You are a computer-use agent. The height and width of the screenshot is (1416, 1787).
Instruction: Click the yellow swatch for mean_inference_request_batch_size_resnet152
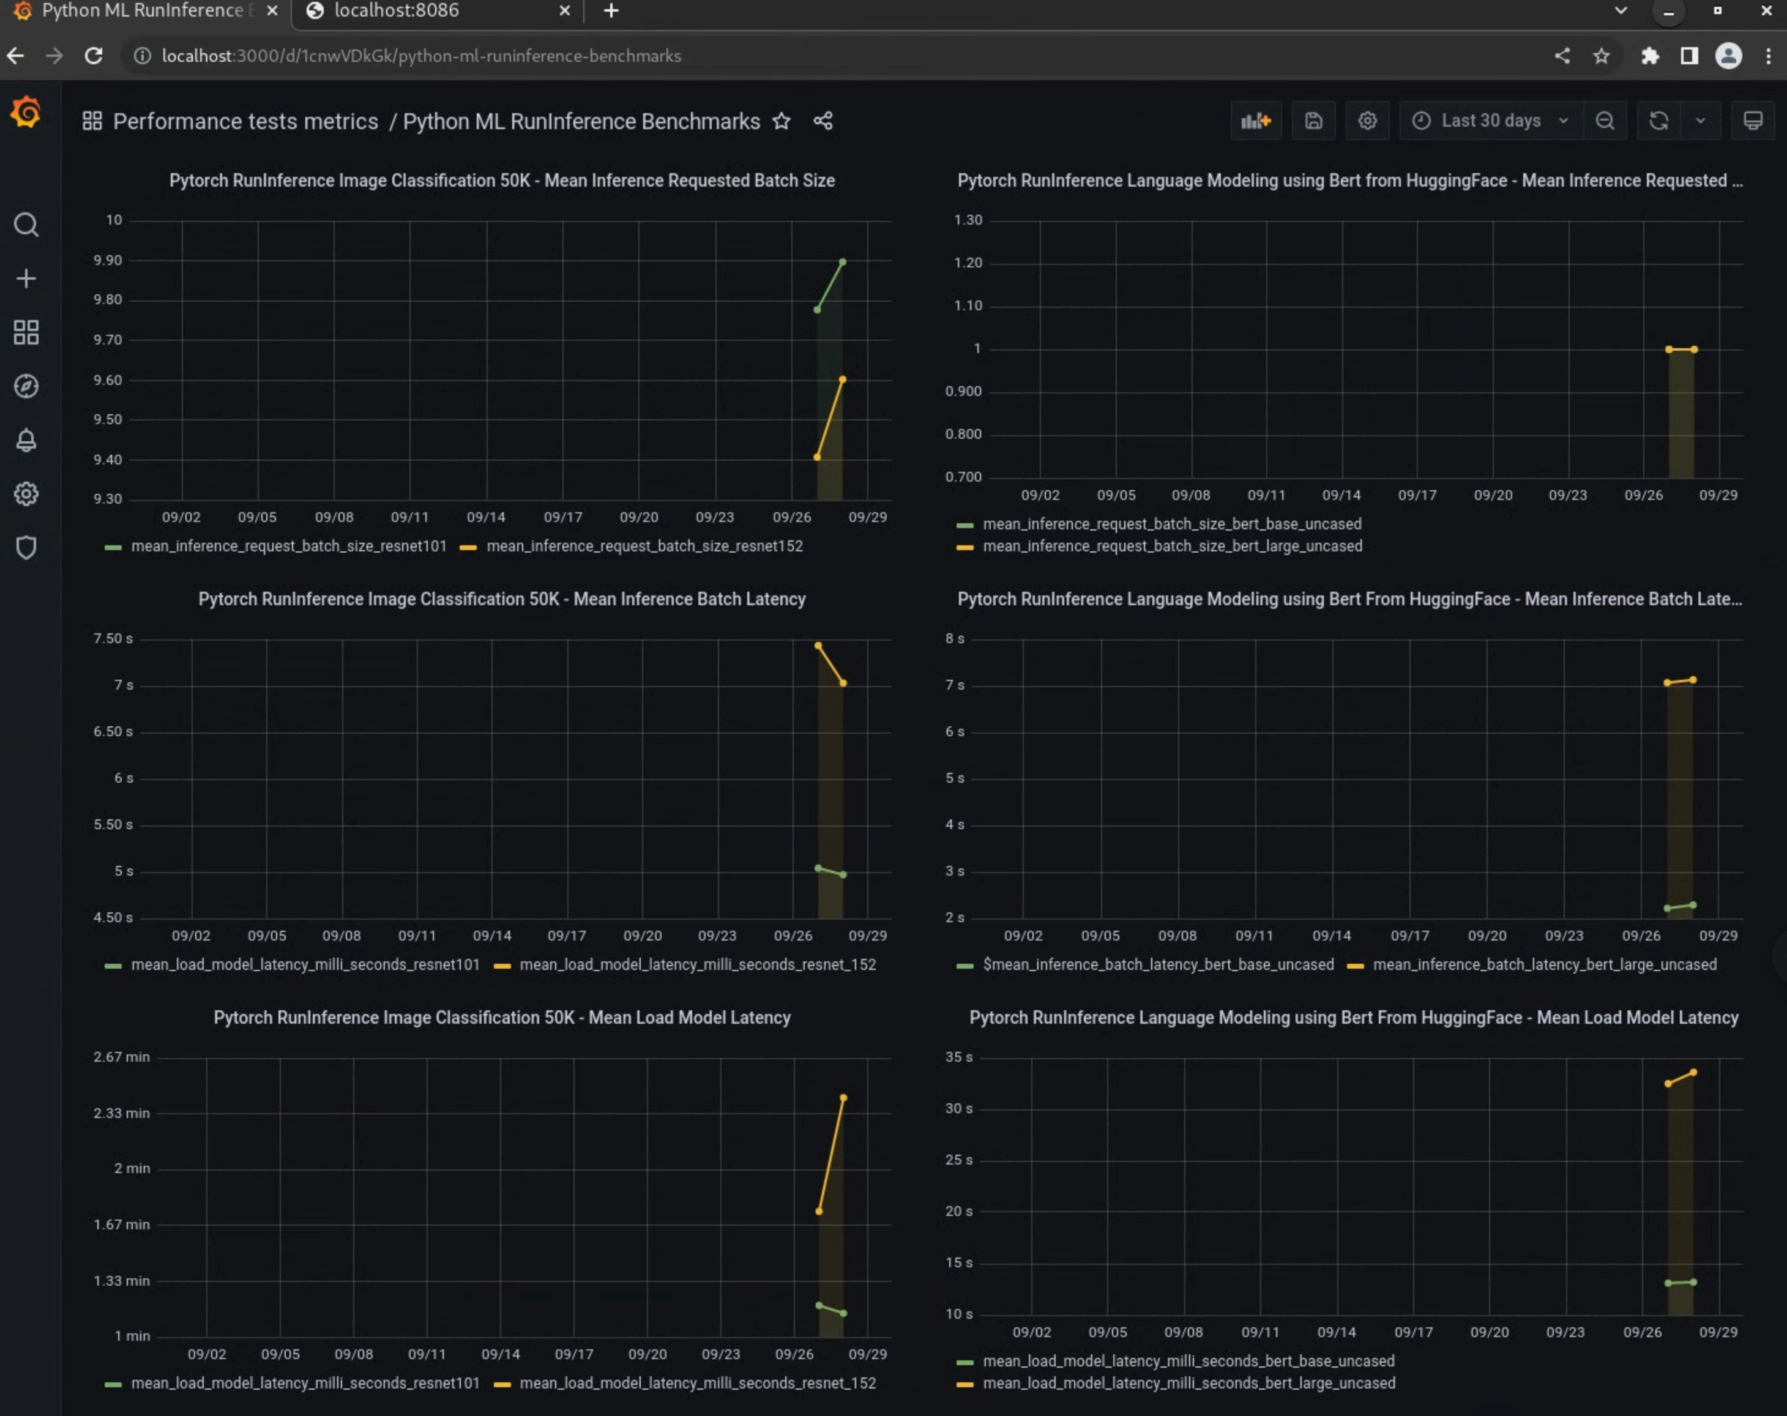(468, 547)
